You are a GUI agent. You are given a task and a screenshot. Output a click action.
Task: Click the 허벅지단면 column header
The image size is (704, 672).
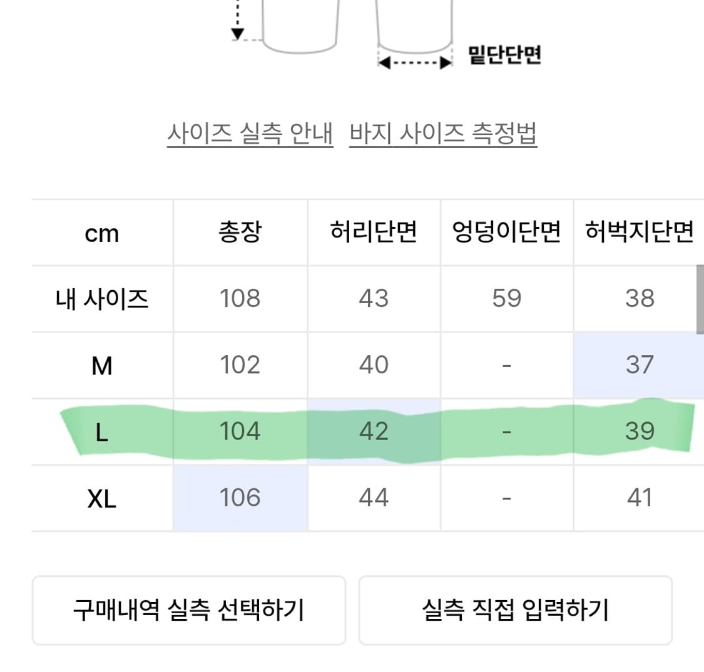640,232
